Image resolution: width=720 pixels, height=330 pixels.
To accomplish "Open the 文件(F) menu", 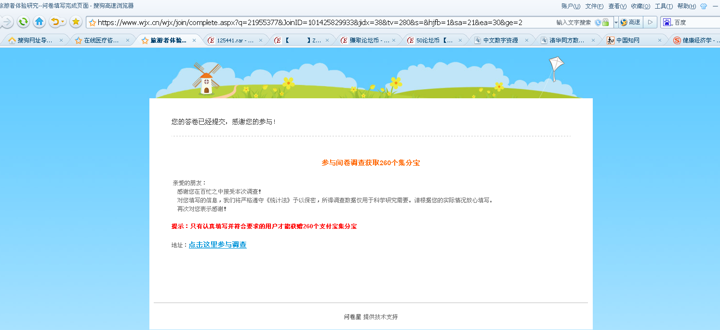I will pyautogui.click(x=594, y=6).
